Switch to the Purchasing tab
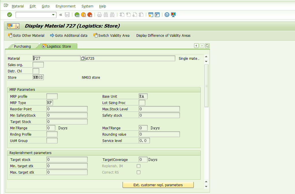This screenshot has width=295, height=194. click(x=22, y=46)
